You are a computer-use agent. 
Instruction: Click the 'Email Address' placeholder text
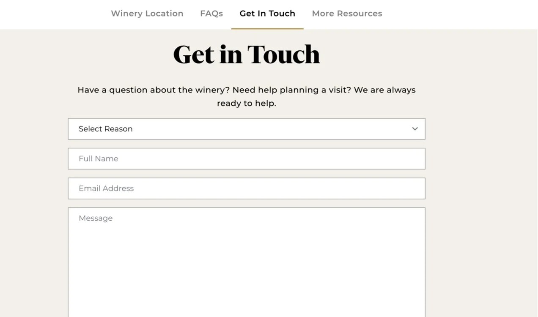pos(106,189)
